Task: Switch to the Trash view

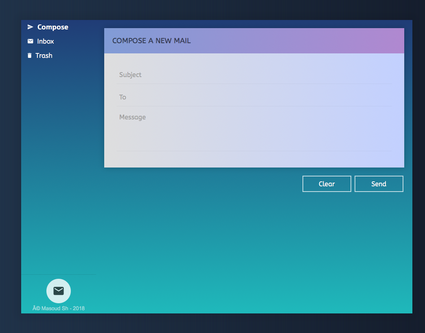Action: [44, 55]
